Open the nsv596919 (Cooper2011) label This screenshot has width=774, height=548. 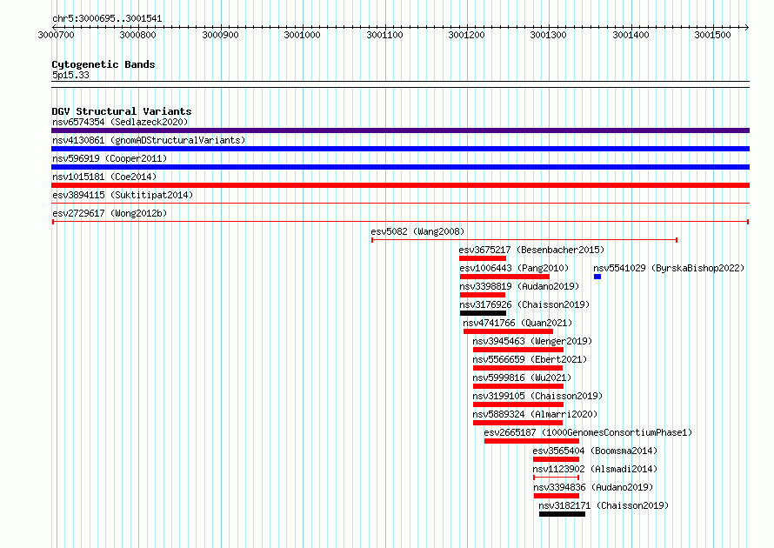click(110, 158)
